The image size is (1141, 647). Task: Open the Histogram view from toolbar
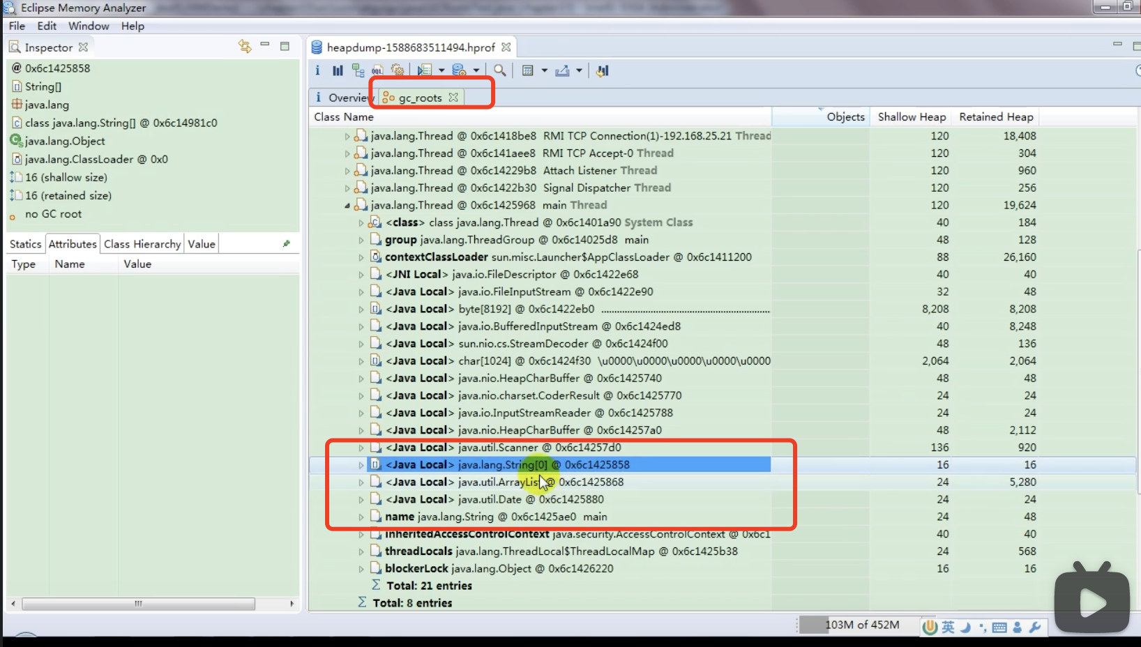(338, 70)
